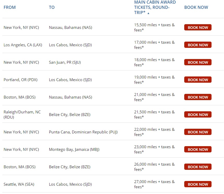Book the Portland to Los Cabos flight
Image resolution: width=224 pixels, height=194 pixels.
tap(198, 80)
